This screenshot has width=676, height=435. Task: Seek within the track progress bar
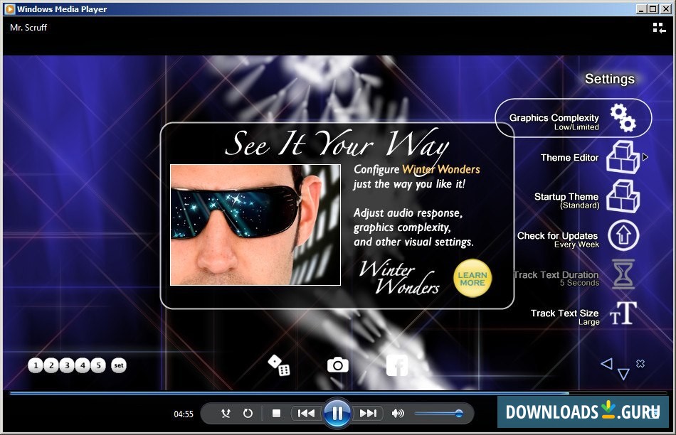coord(338,393)
